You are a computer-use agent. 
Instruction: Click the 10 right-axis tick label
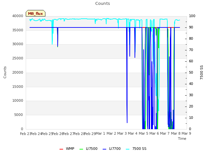tap(191, 118)
